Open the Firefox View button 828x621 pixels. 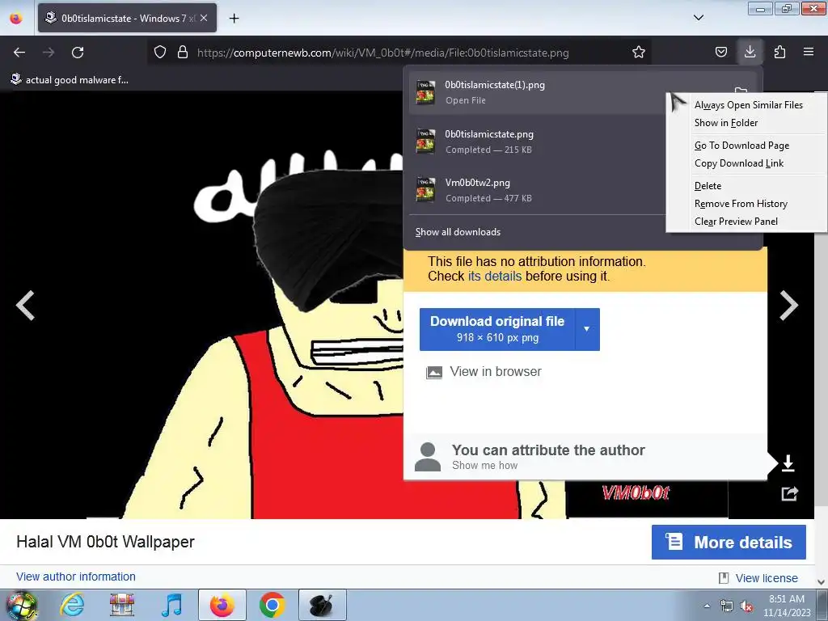pos(16,18)
